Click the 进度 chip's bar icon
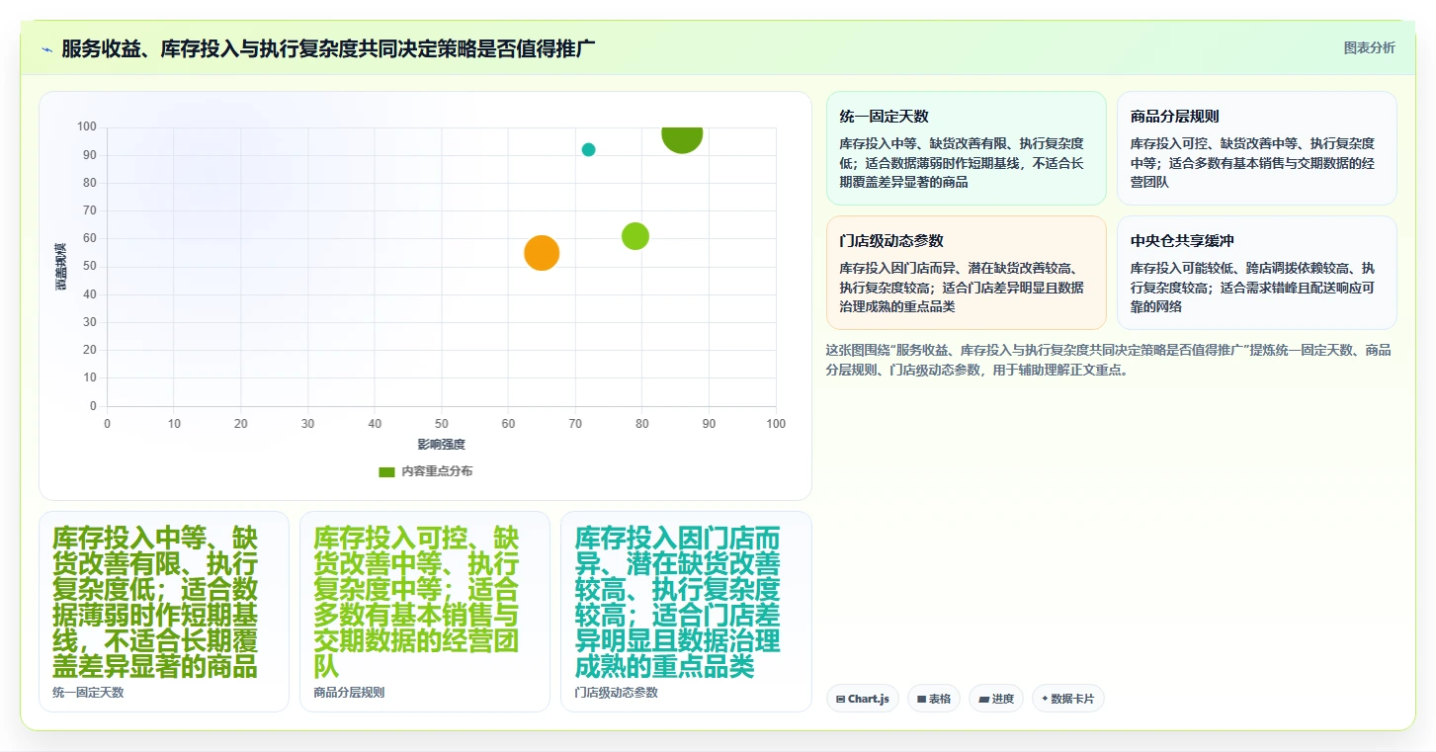 [983, 699]
